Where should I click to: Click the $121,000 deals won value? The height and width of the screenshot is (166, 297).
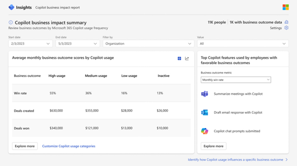[92, 128]
